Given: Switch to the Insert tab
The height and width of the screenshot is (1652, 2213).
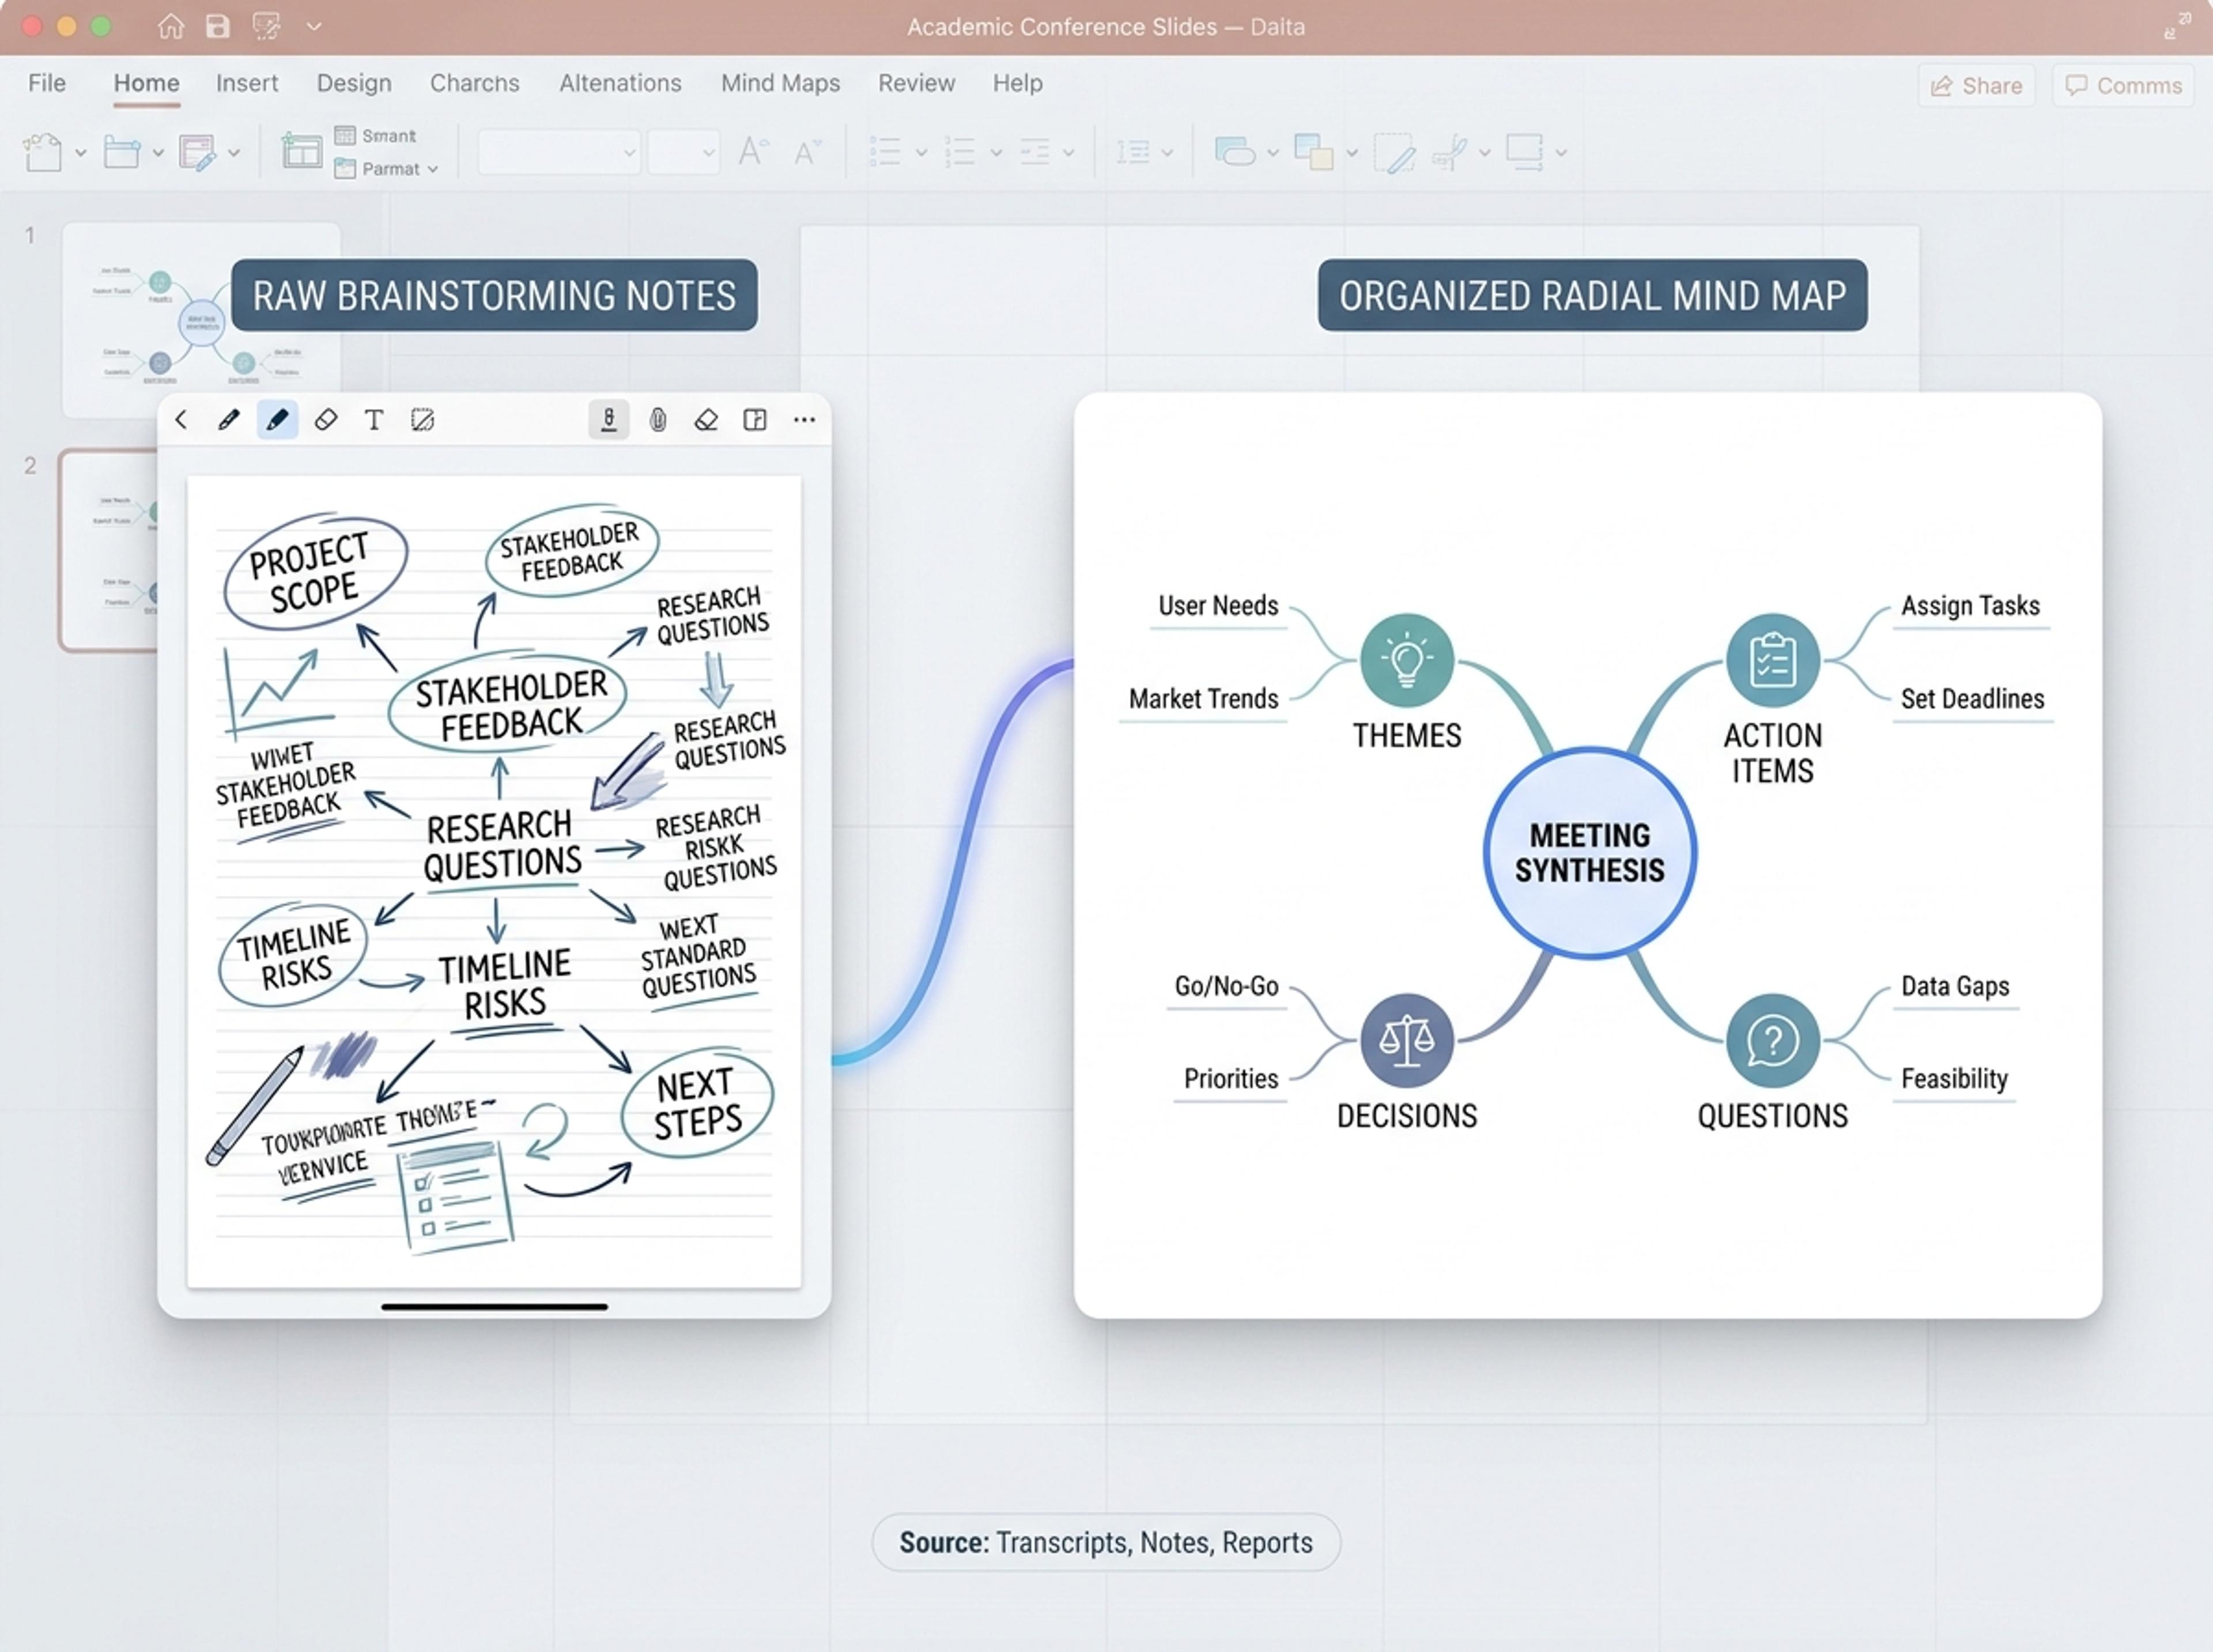Looking at the screenshot, I should click(x=247, y=83).
